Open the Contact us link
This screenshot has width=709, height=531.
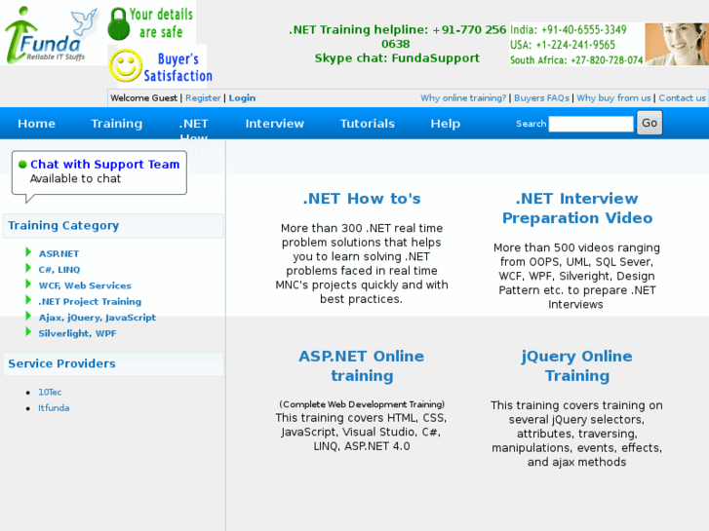(x=682, y=98)
